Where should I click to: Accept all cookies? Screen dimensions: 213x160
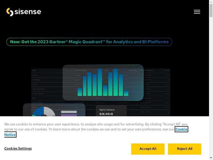pos(148,149)
